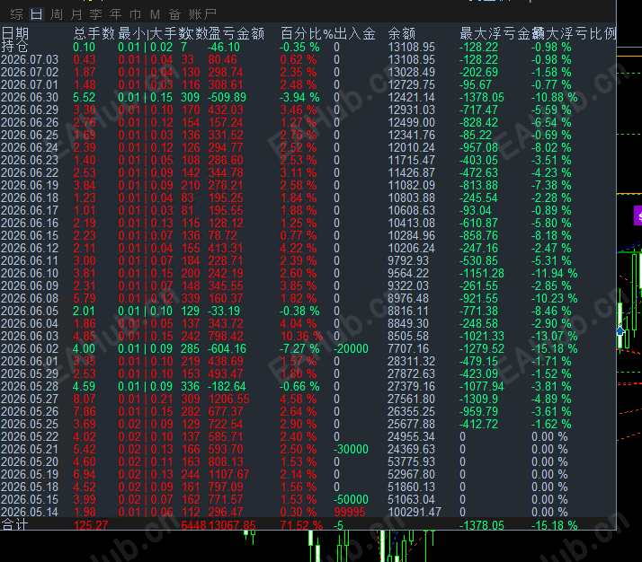Click the 78.72 profit value
Viewport: 642px width, 562px height.
tap(222, 236)
